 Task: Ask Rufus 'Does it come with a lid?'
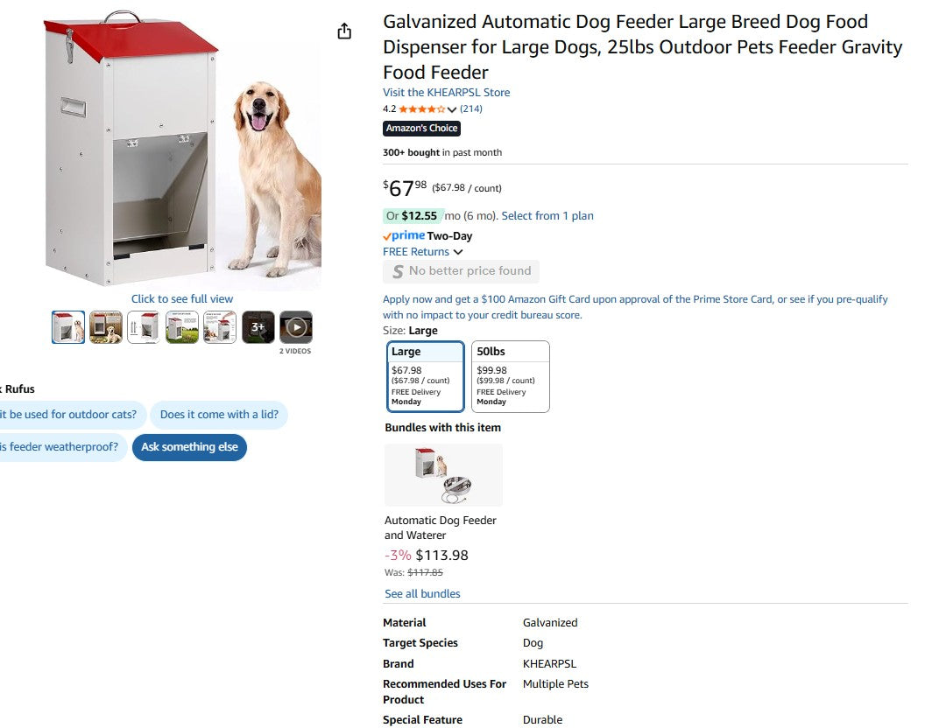click(219, 415)
